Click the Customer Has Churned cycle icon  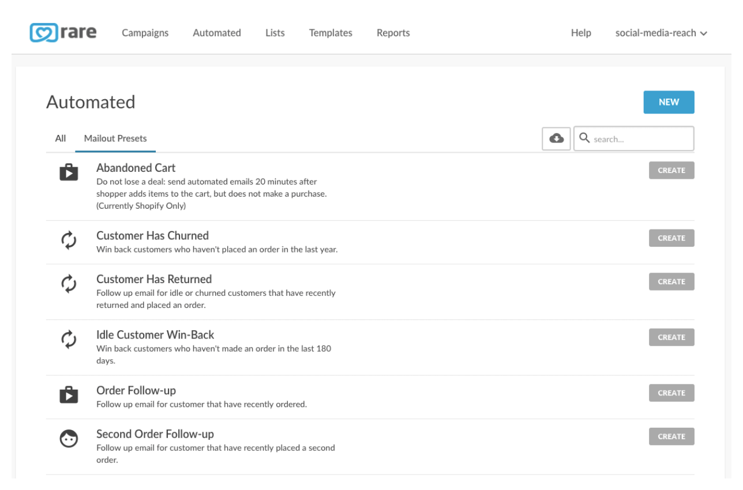[69, 240]
